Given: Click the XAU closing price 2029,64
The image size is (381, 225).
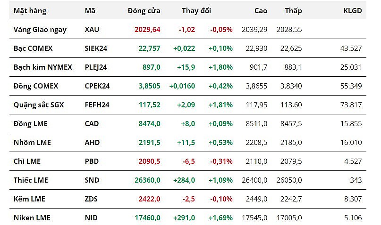Looking at the screenshot, I should (147, 30).
